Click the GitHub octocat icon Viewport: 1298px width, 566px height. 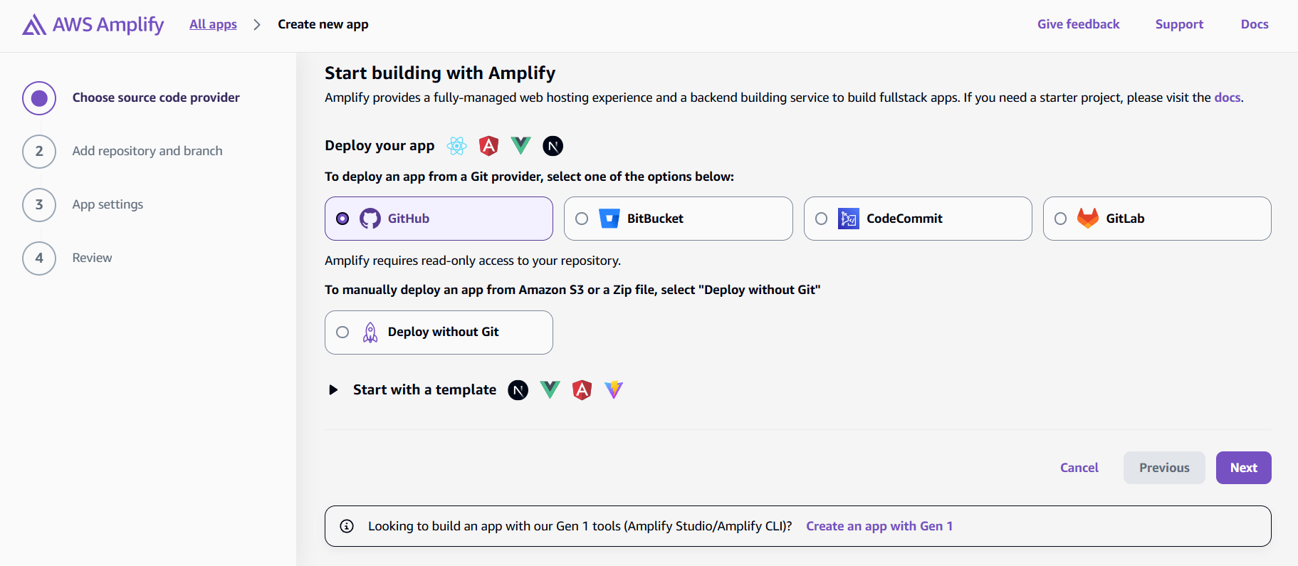point(370,219)
